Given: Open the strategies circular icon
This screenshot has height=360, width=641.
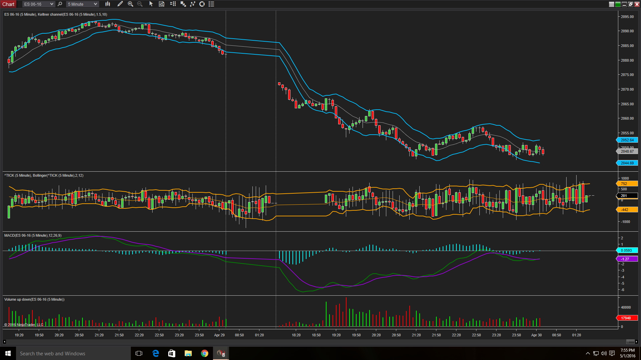Looking at the screenshot, I should (202, 4).
